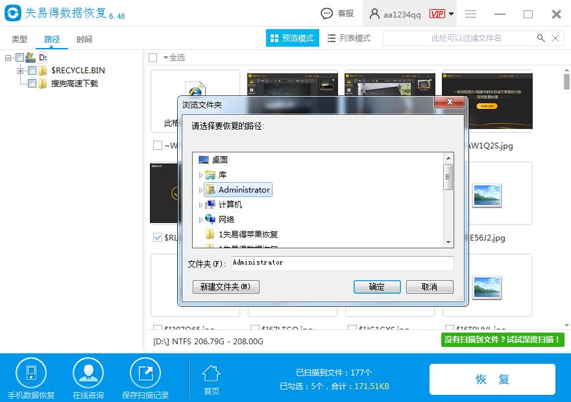Open the 全选 dropdown arrow
Viewport: 571px width, 402px height.
pos(165,58)
